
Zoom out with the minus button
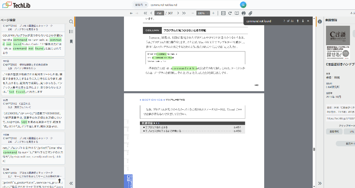(193, 13)
